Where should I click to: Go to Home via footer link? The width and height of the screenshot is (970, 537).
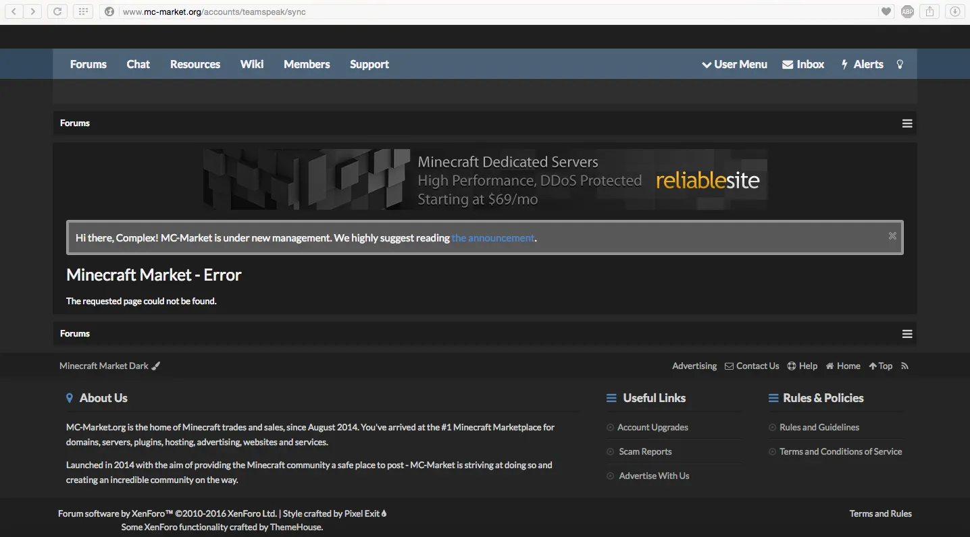pyautogui.click(x=843, y=366)
